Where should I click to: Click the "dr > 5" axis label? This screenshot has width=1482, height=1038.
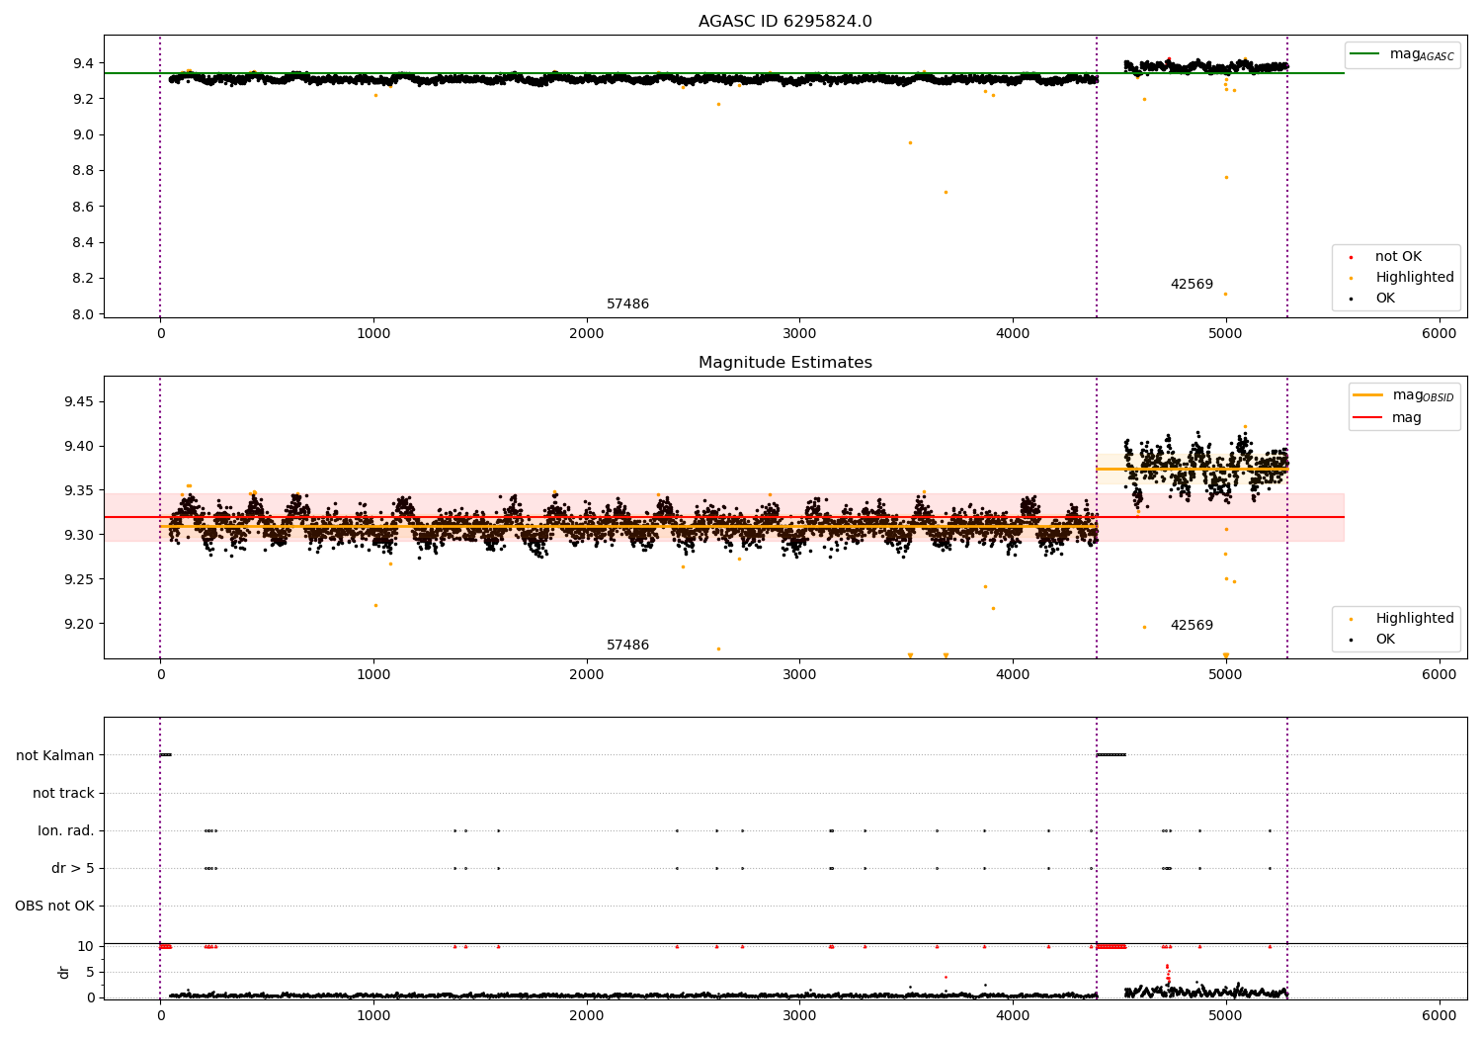(73, 869)
